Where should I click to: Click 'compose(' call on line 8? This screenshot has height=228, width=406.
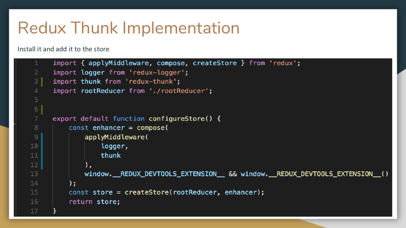point(153,128)
